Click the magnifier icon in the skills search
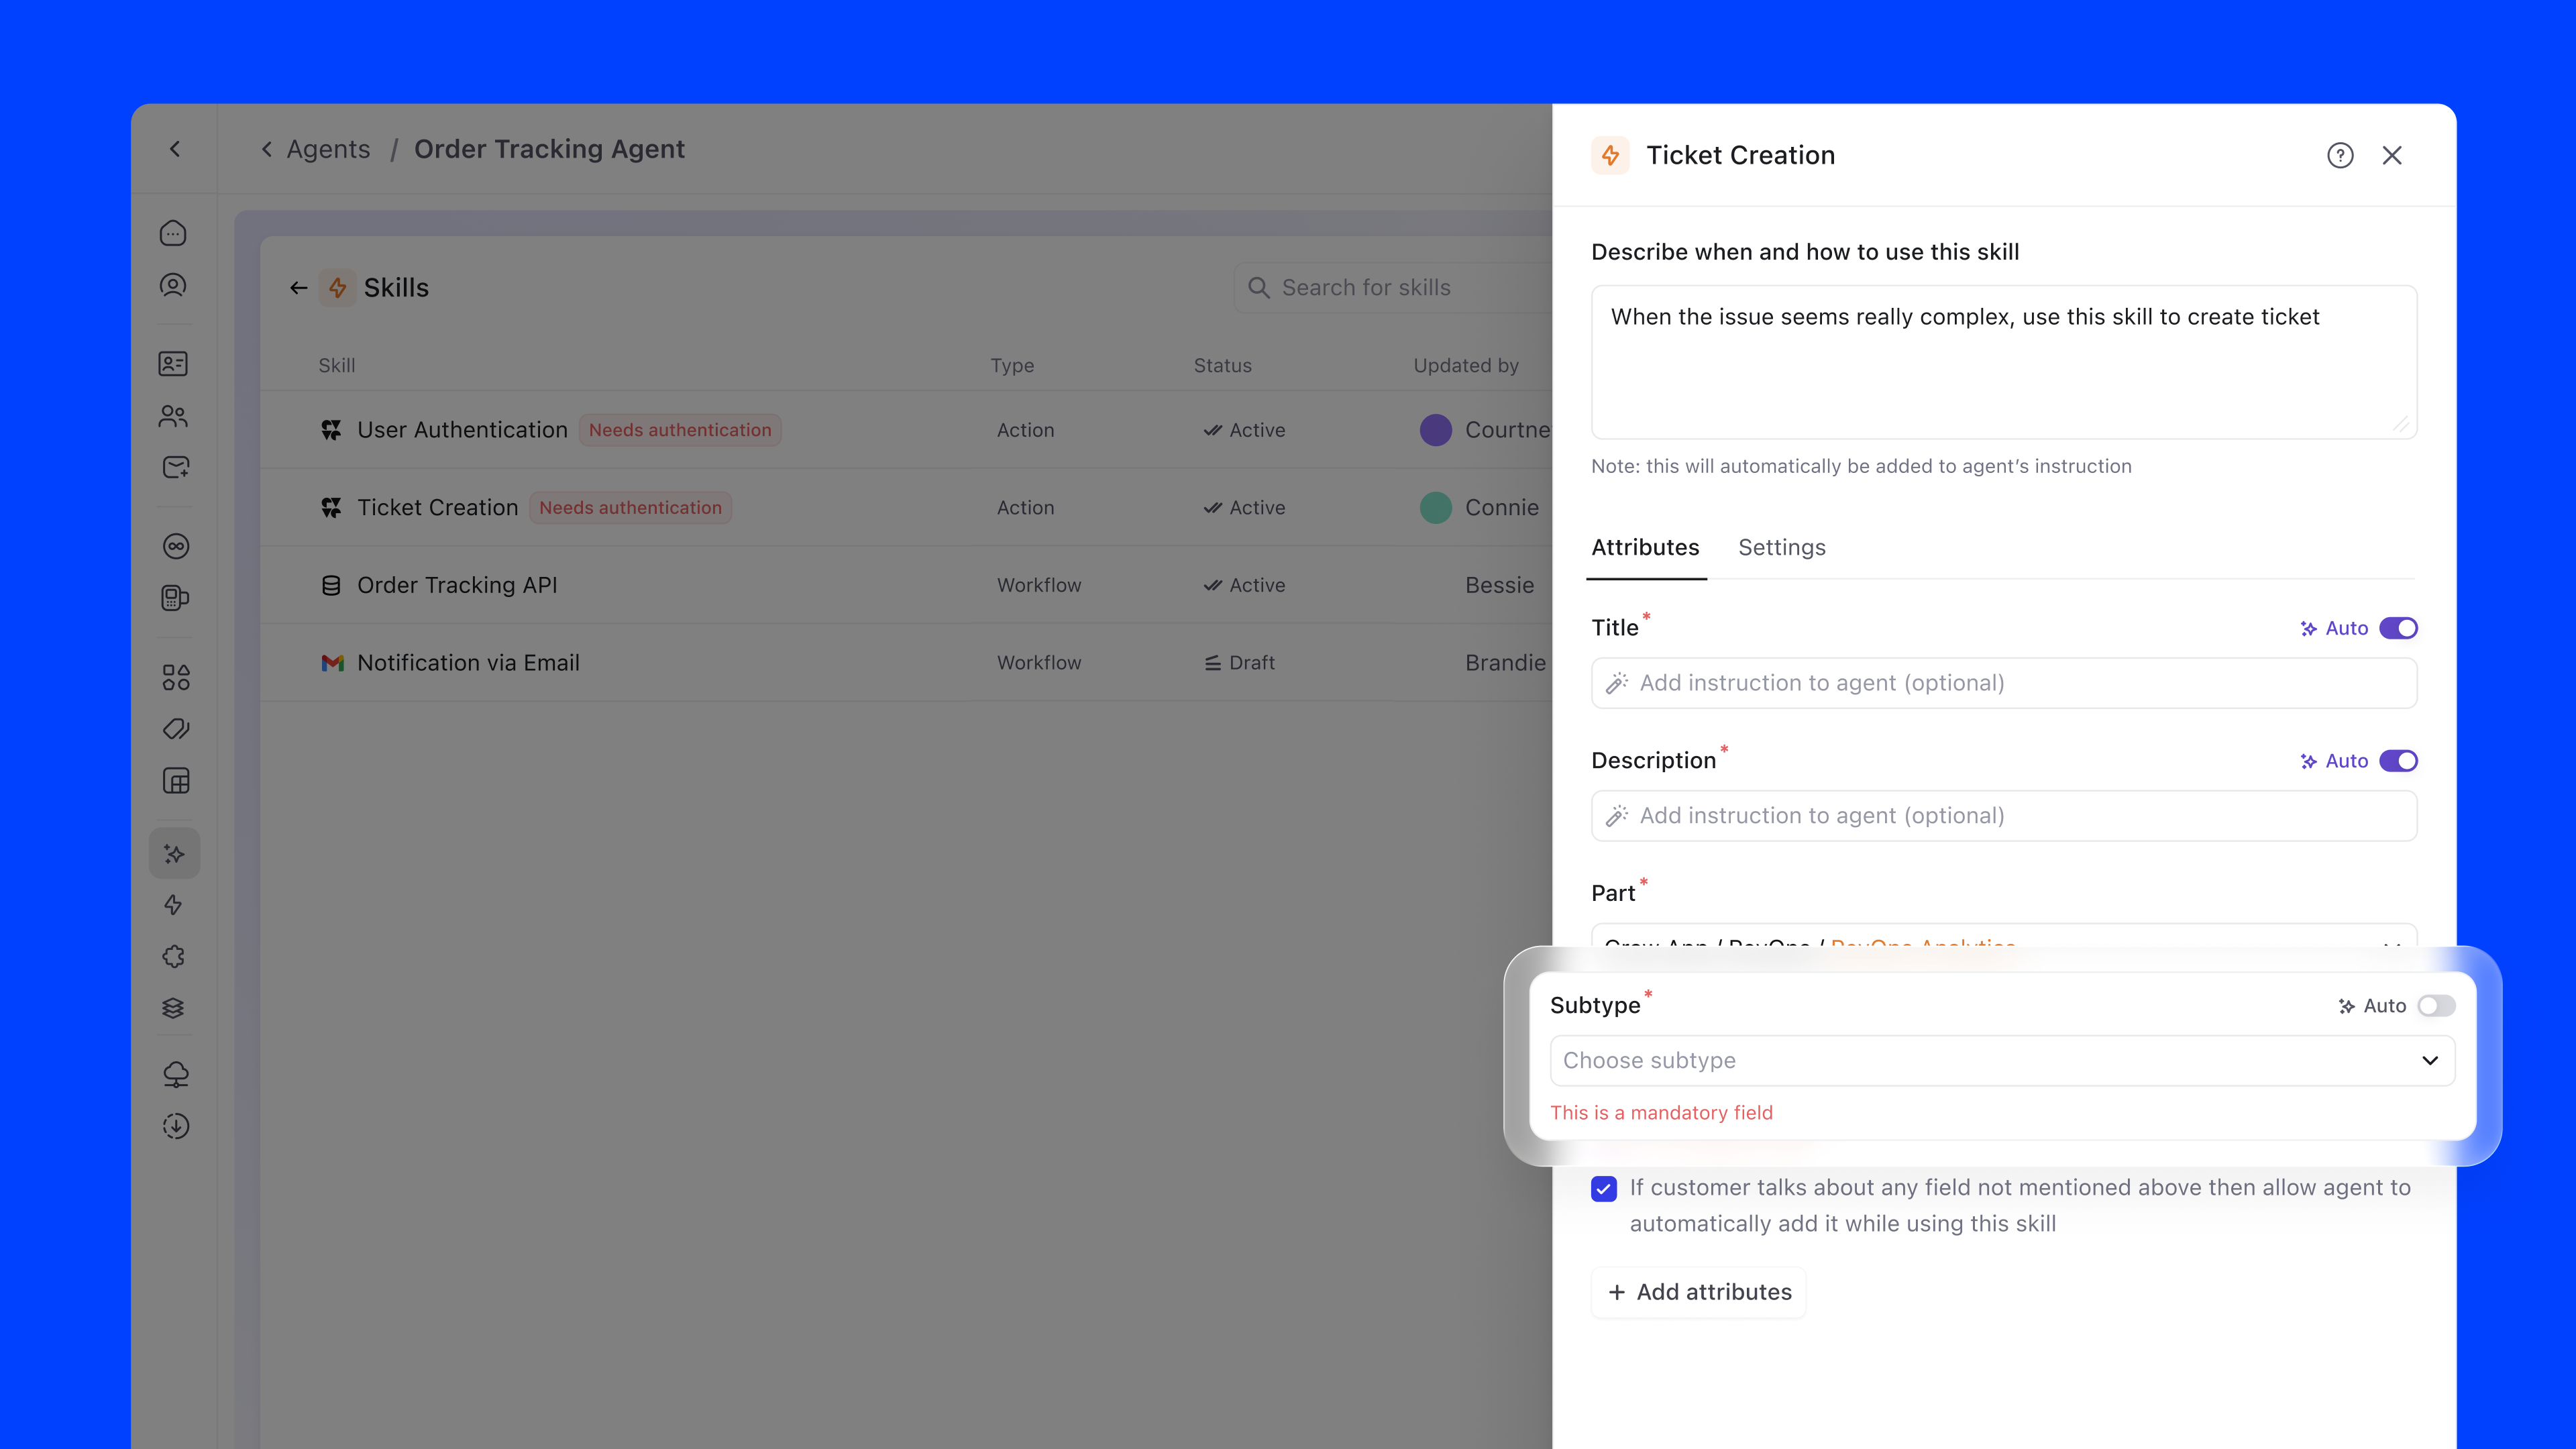This screenshot has width=2576, height=1449. tap(1259, 288)
